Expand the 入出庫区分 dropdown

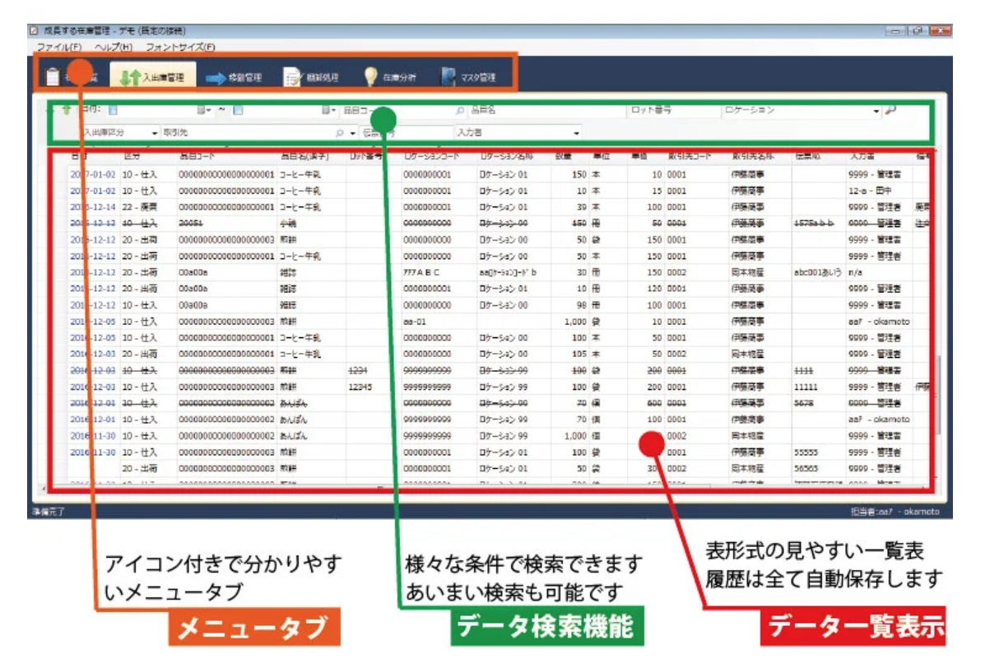coord(154,132)
